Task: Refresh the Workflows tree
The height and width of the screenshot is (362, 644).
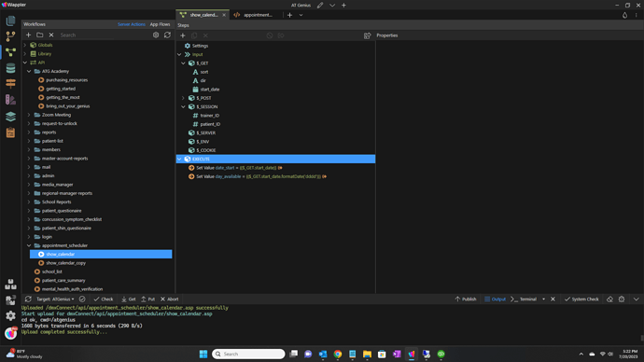Action: 167,35
